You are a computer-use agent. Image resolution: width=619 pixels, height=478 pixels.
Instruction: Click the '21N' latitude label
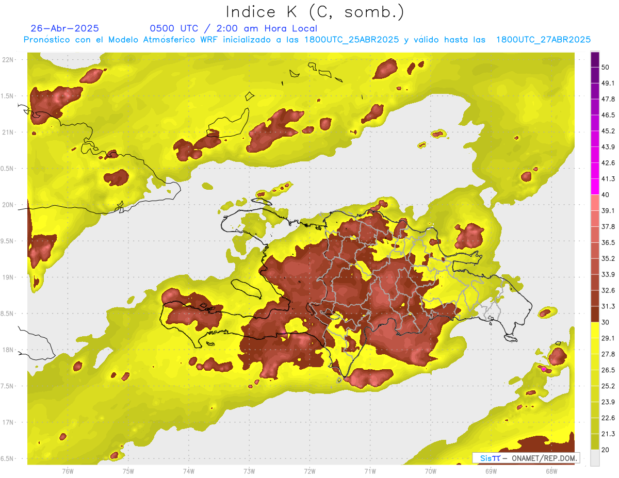(8, 132)
